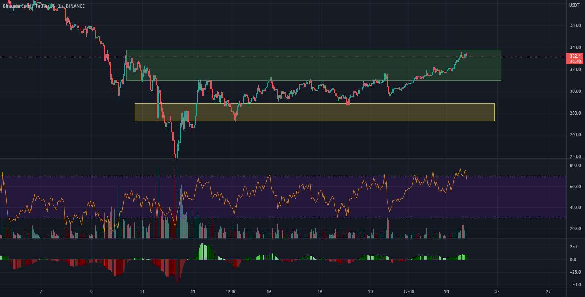Click the 300.0 price axis label
The width and height of the screenshot is (585, 297).
[575, 91]
